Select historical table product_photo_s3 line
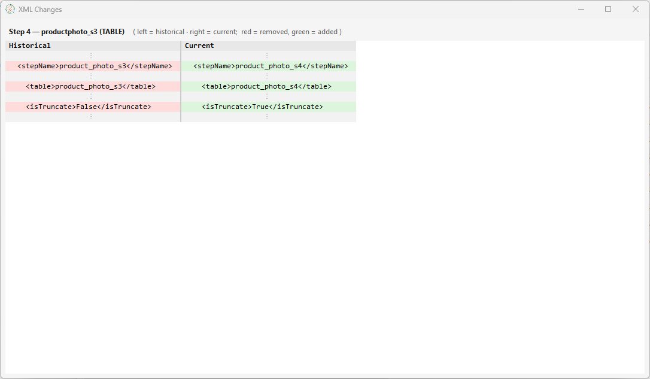Image resolution: width=650 pixels, height=379 pixels. pyautogui.click(x=93, y=86)
